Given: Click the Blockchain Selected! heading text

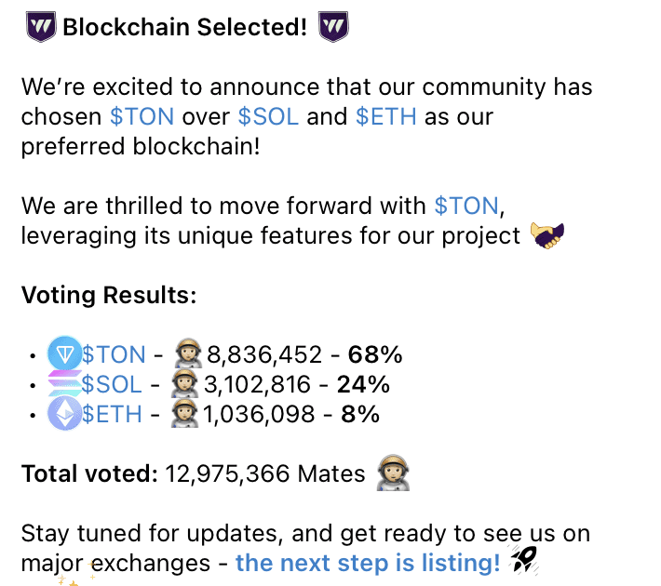Looking at the screenshot, I should tap(185, 27).
